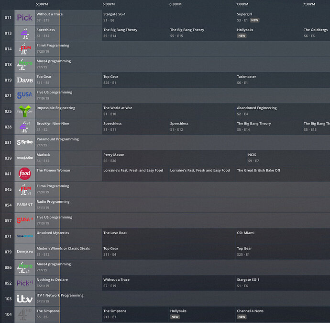Open The Great British Bake Off listing
The width and height of the screenshot is (330, 323).
coord(283,173)
